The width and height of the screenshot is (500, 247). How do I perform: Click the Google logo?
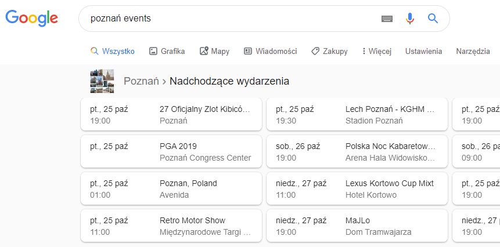click(x=32, y=18)
